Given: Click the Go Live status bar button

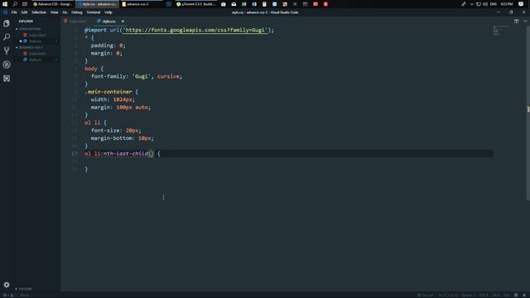Looking at the screenshot, I should [x=425, y=296].
